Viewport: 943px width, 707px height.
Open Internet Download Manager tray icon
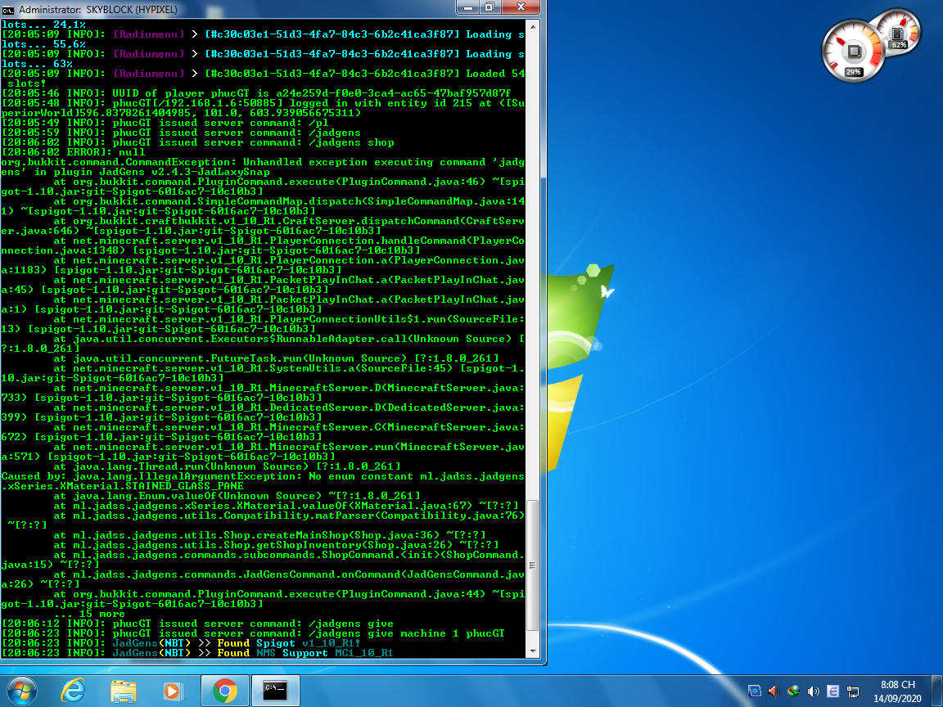click(x=793, y=691)
